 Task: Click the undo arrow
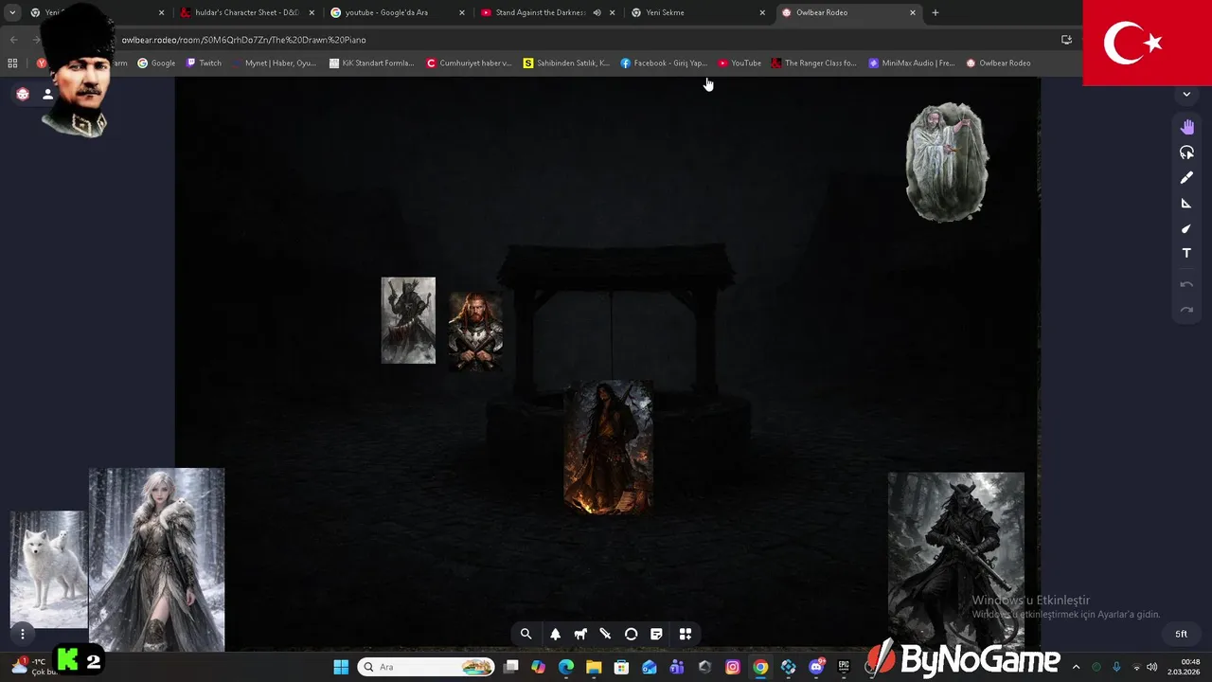[1186, 284]
